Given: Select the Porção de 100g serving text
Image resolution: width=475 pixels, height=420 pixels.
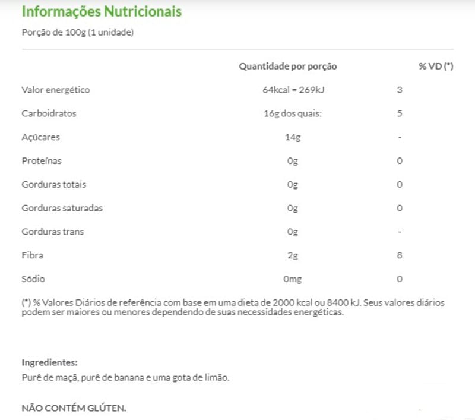Looking at the screenshot, I should tap(77, 33).
